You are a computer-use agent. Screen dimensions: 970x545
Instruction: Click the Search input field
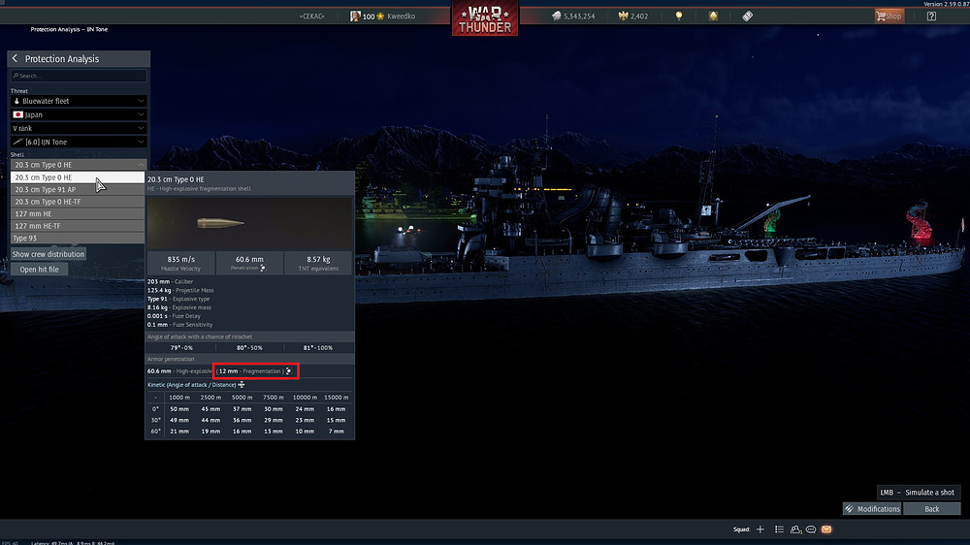[x=79, y=76]
